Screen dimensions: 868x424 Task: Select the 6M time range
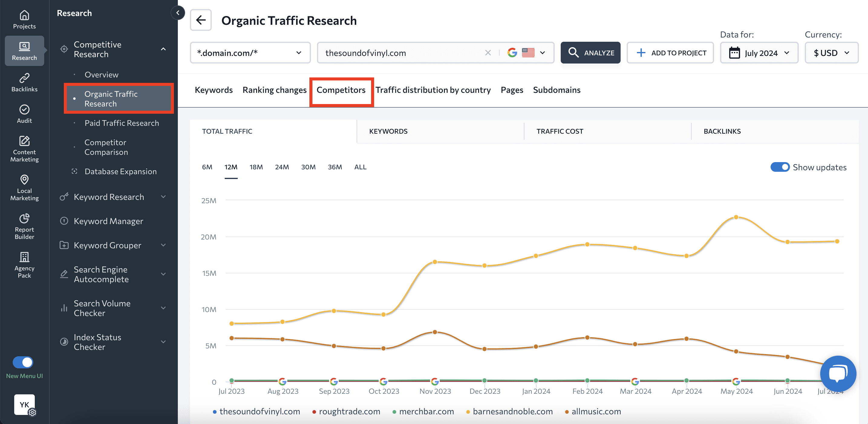click(207, 167)
